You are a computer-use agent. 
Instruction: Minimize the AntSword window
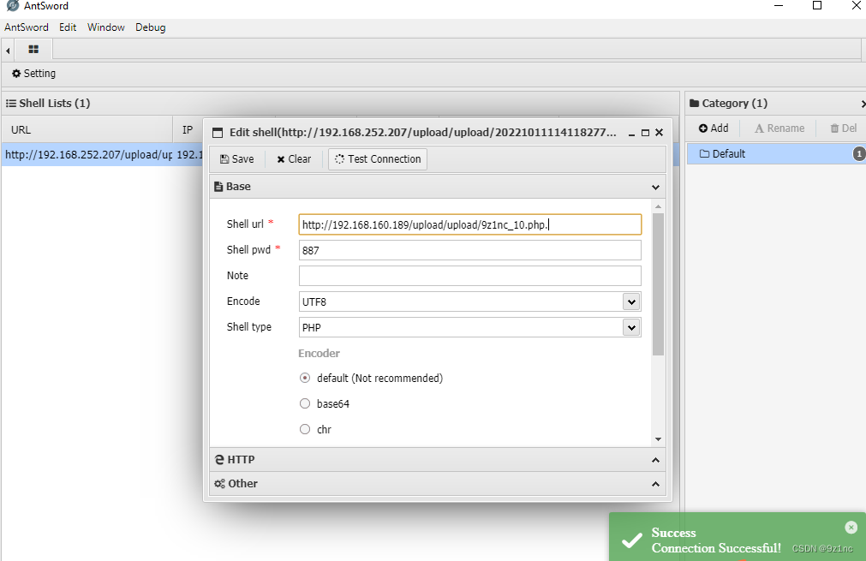pyautogui.click(x=779, y=5)
